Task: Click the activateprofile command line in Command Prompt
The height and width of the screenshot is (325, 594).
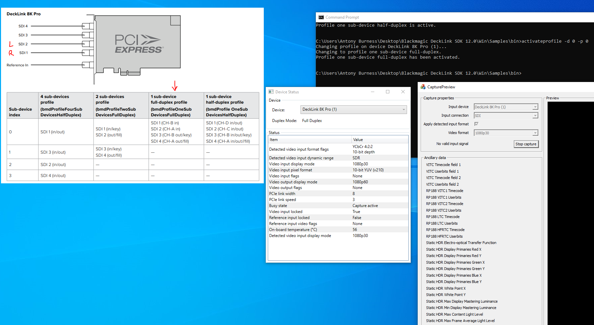Action: [x=452, y=41]
